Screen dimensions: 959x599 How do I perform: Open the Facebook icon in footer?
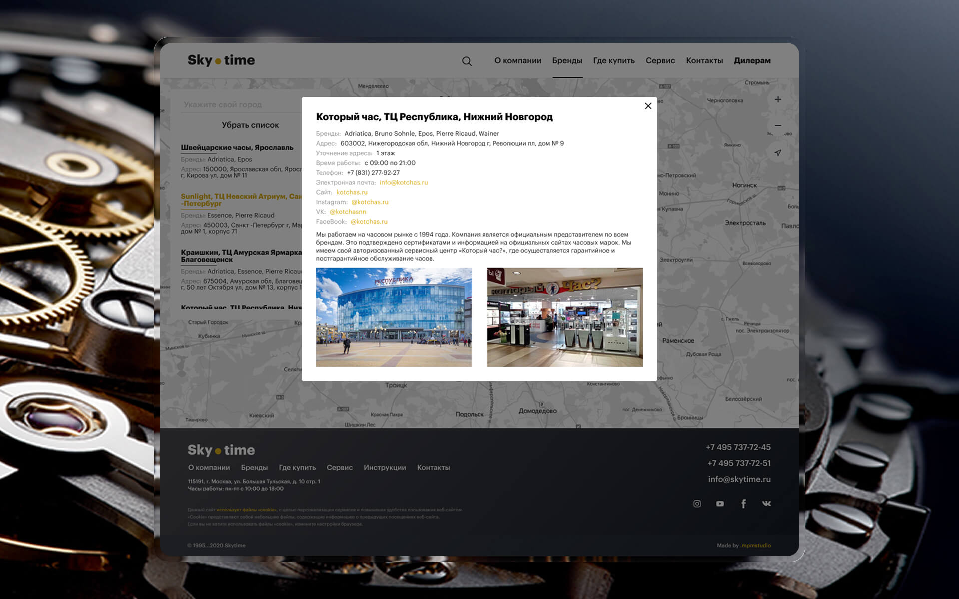coord(743,504)
